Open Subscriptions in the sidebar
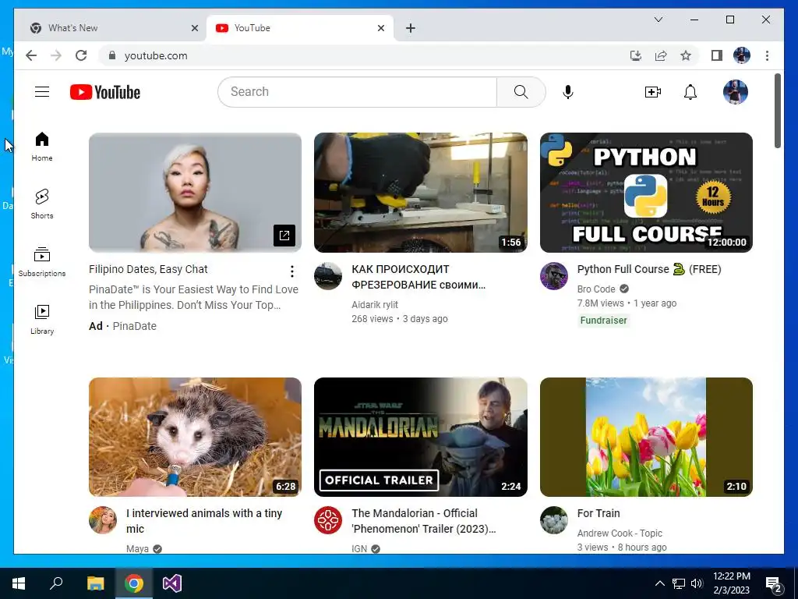Screen dimensions: 798x599 42,262
